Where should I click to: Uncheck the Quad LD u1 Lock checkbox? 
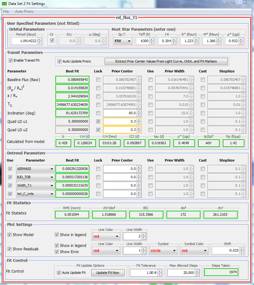(x=98, y=121)
